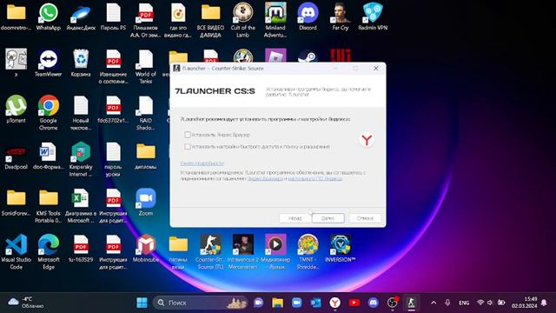Open the taskbar clock and date
Screen dimensions: 556x313
[524, 303]
